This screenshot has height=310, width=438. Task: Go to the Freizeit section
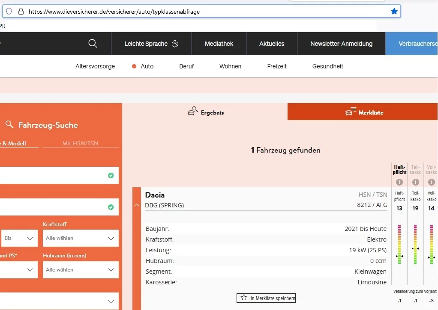tap(277, 66)
